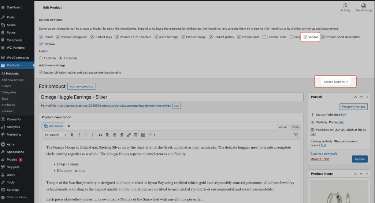Switch to the Visual editor tab
Screen dimensions: 375x203
[x=282, y=127]
